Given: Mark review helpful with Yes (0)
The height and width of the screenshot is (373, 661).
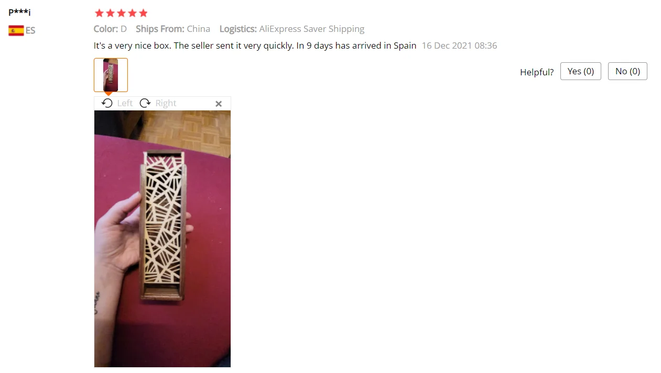Looking at the screenshot, I should pyautogui.click(x=581, y=71).
